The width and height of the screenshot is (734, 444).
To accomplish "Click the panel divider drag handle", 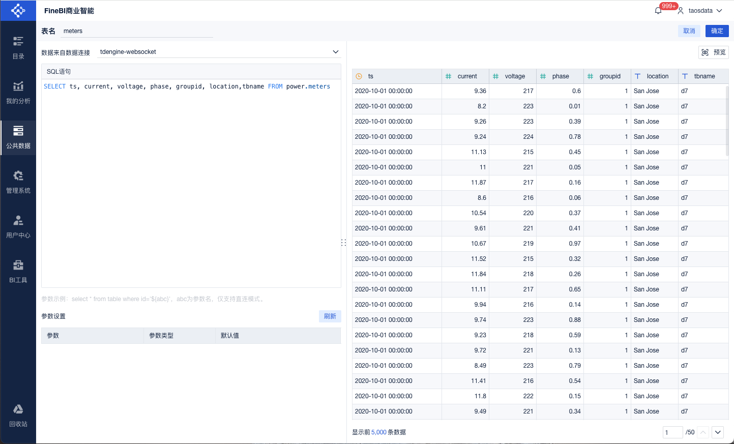I will (344, 243).
